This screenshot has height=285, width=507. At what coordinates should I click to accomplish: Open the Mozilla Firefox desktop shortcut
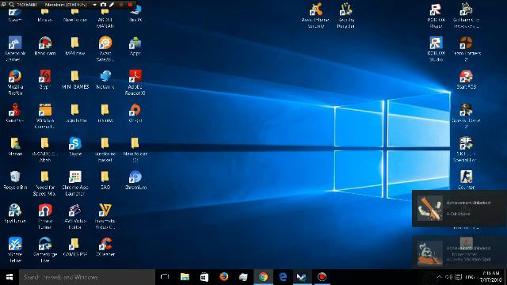(15, 82)
